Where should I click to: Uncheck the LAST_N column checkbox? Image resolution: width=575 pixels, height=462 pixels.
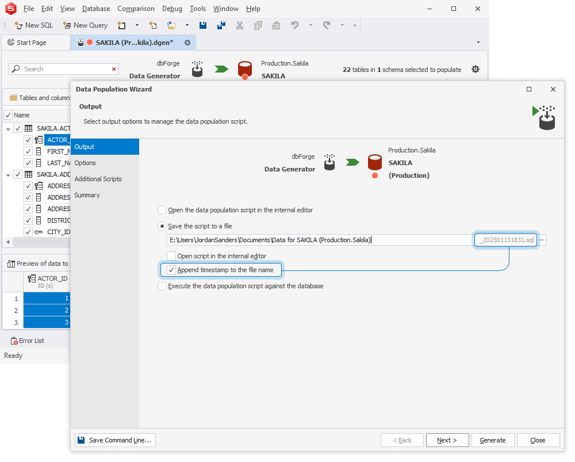coord(28,163)
